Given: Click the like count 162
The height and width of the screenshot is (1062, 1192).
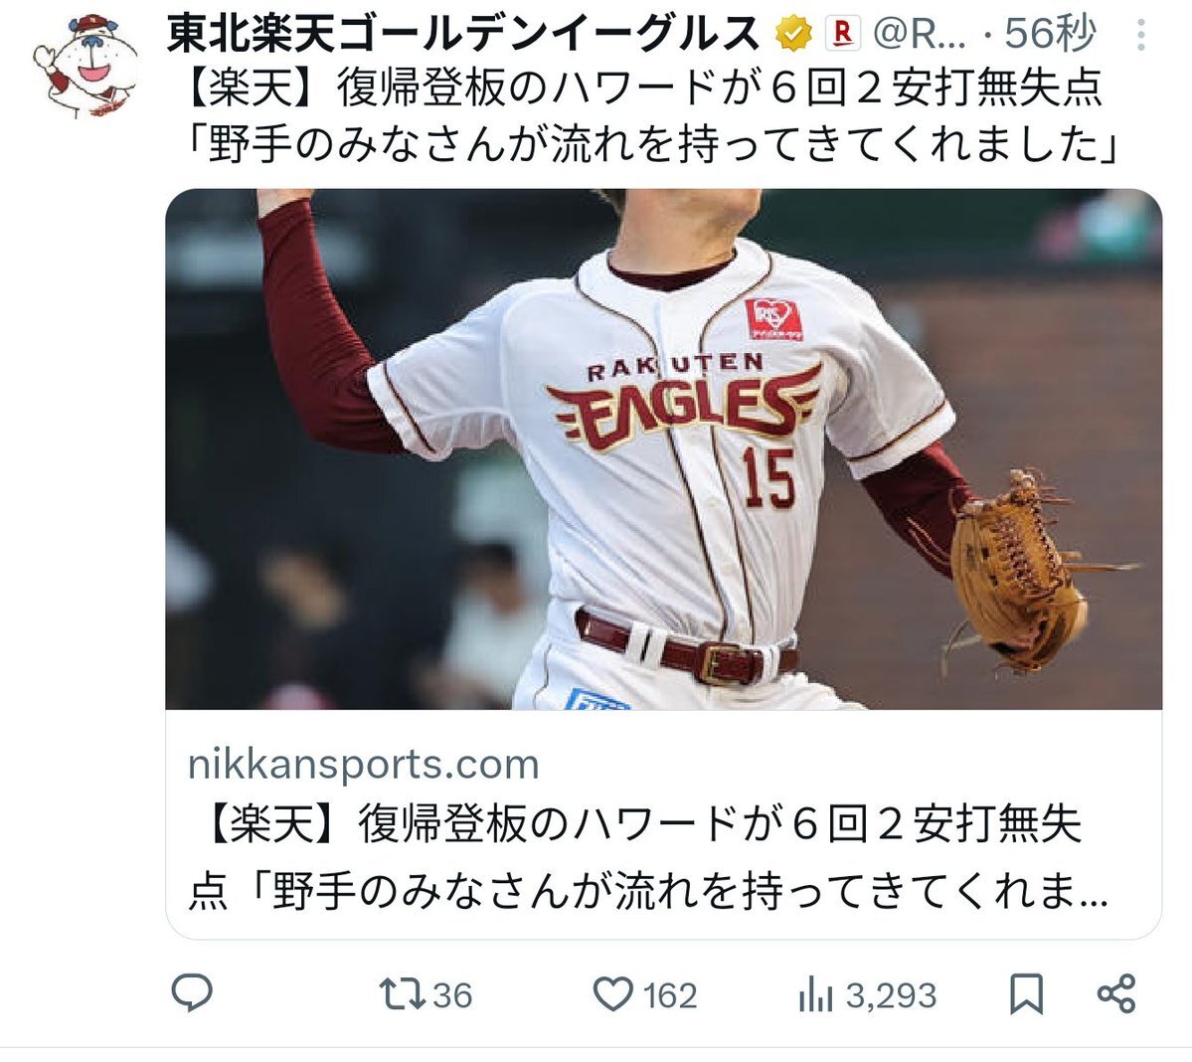Looking at the screenshot, I should pos(670,995).
